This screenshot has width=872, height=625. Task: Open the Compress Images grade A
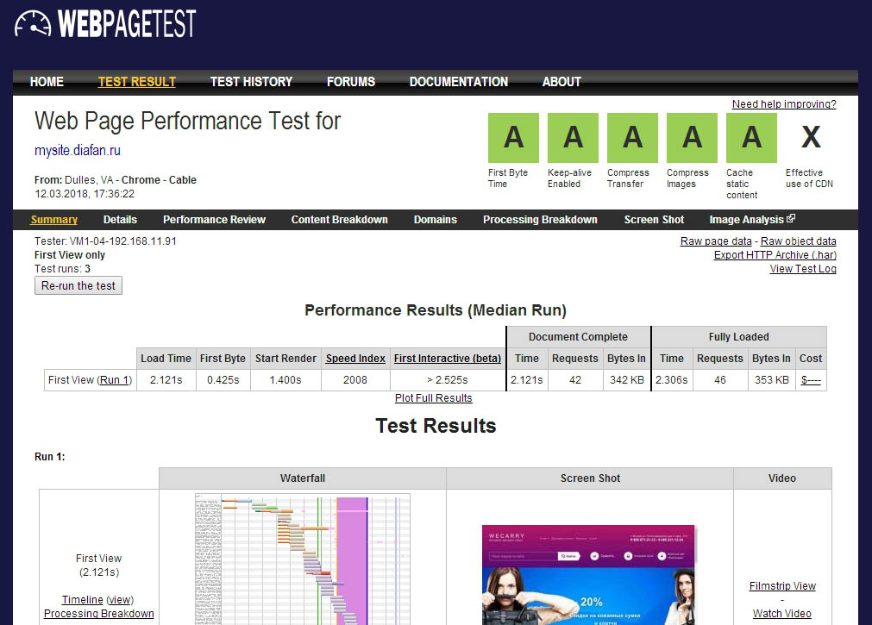(692, 137)
